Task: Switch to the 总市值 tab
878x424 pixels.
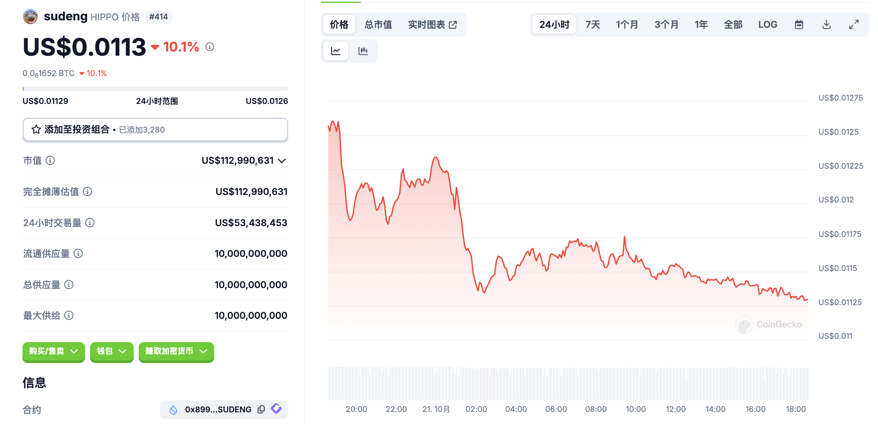Action: pos(378,25)
